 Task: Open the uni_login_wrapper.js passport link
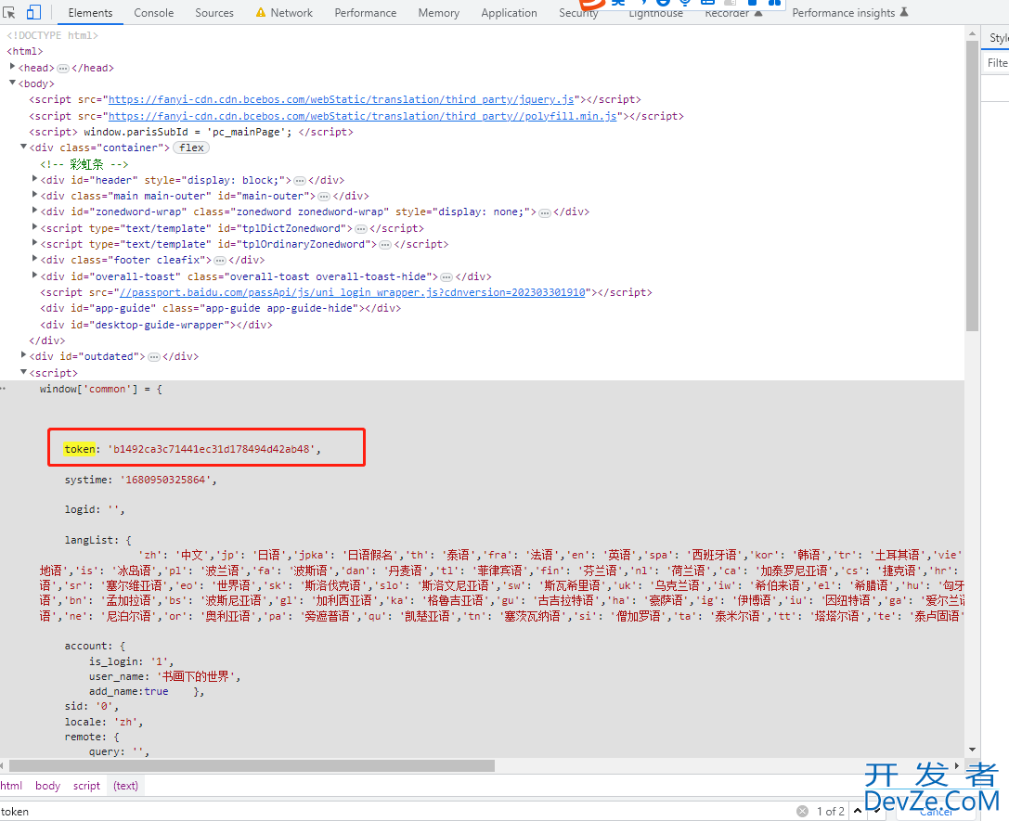(x=353, y=292)
